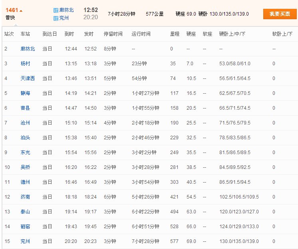The width and height of the screenshot is (298, 249).
Task: Select total duration 7小时28分钟 in header
Action: pos(121,14)
